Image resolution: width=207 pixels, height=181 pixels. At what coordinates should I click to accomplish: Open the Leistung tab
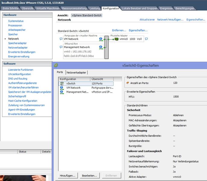pos(95,8)
